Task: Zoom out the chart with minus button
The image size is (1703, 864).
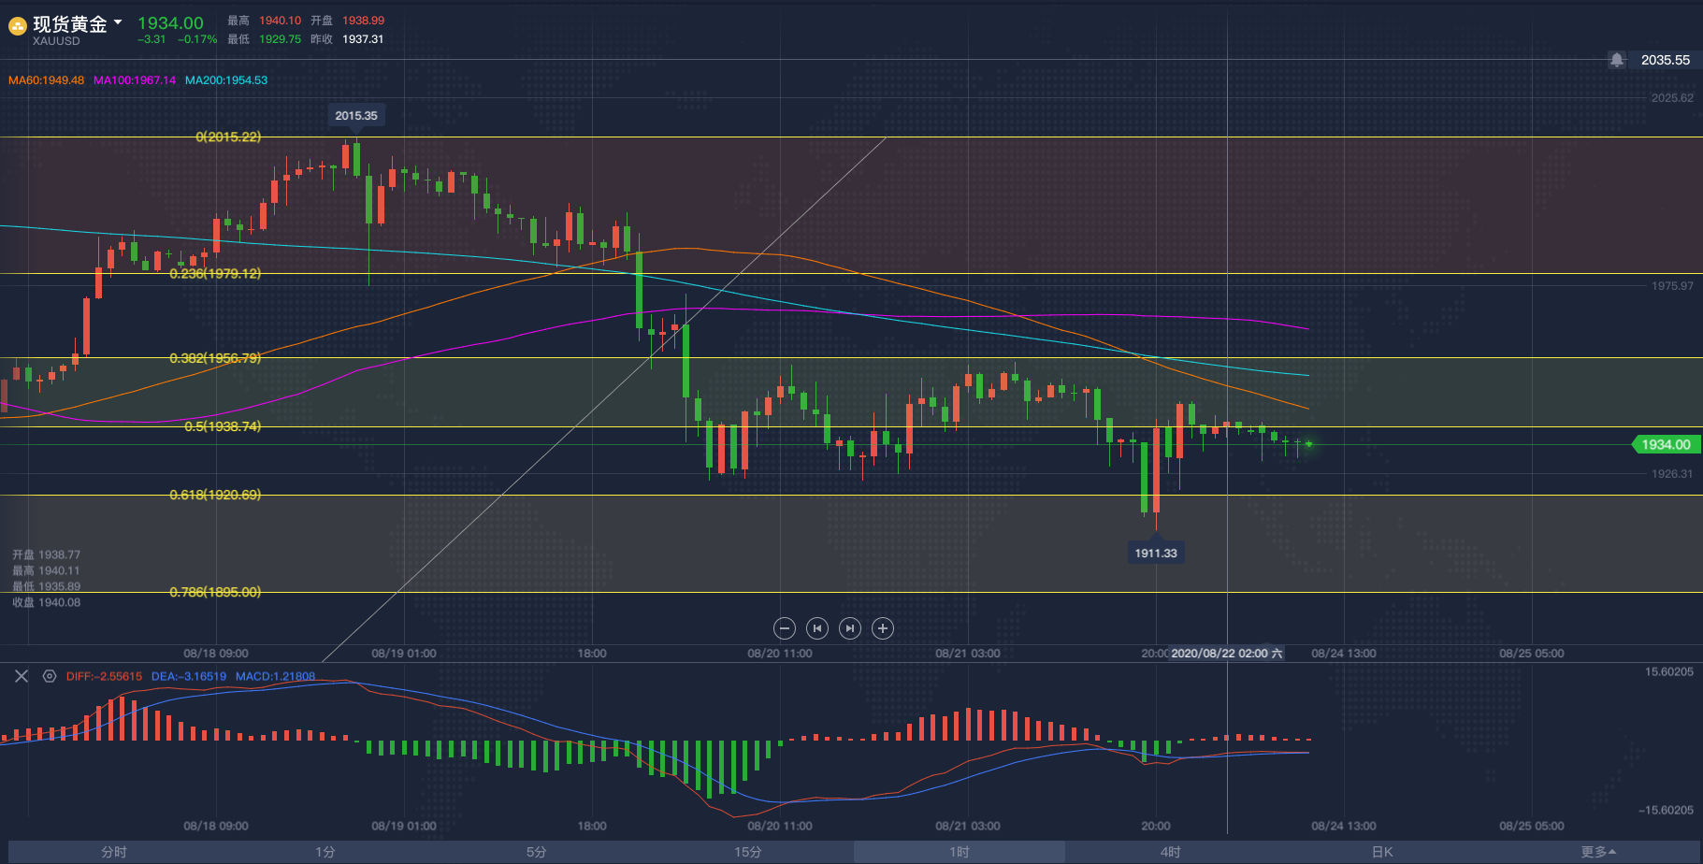Action: click(786, 628)
